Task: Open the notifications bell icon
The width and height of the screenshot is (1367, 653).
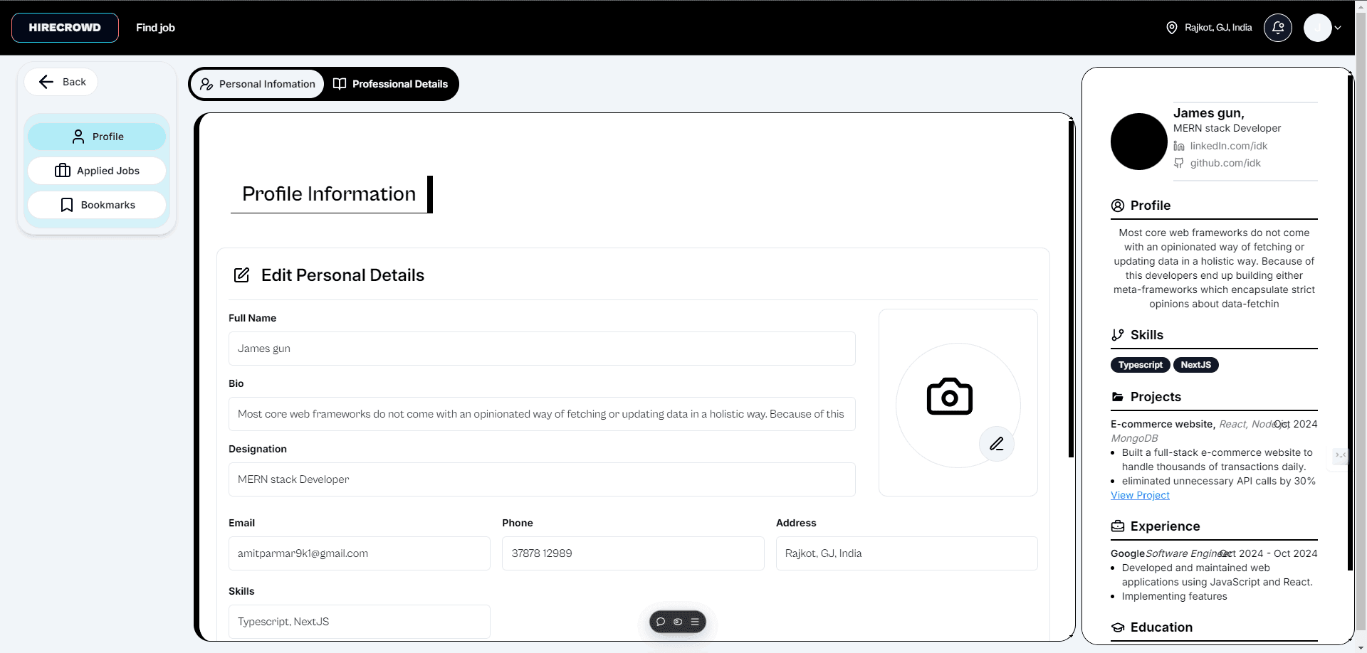Action: point(1277,28)
